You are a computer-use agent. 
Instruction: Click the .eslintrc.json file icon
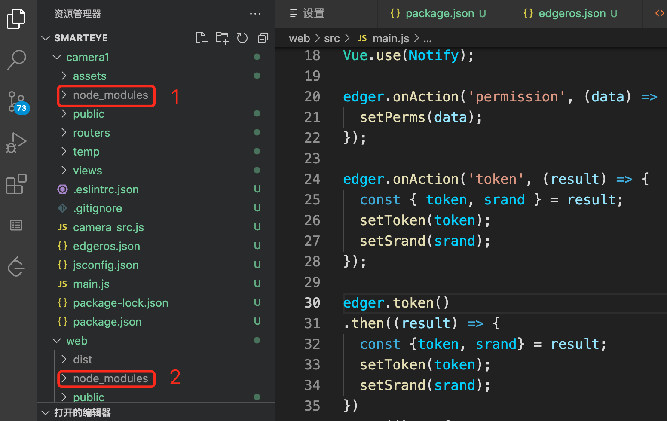pyautogui.click(x=63, y=189)
